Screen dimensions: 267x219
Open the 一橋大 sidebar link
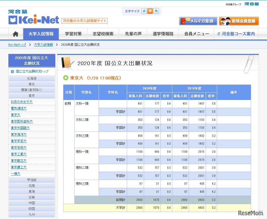pos(15,173)
